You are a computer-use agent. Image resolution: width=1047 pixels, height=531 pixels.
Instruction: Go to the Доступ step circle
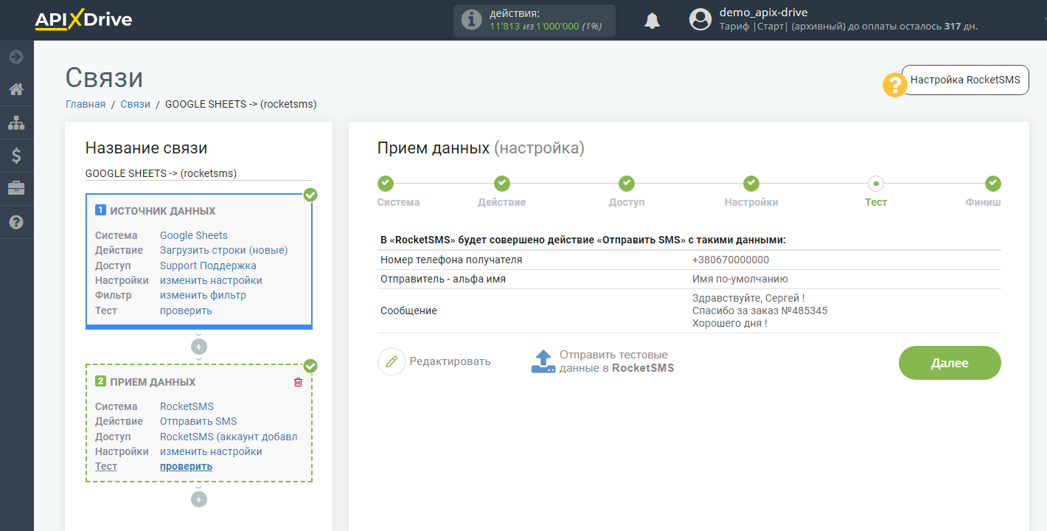627,184
